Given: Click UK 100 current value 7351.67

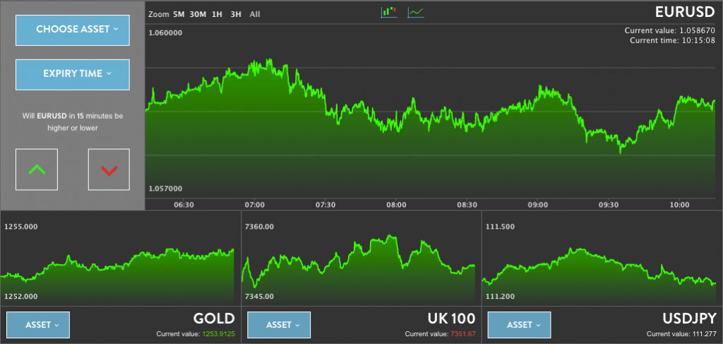Looking at the screenshot, I should (x=441, y=334).
